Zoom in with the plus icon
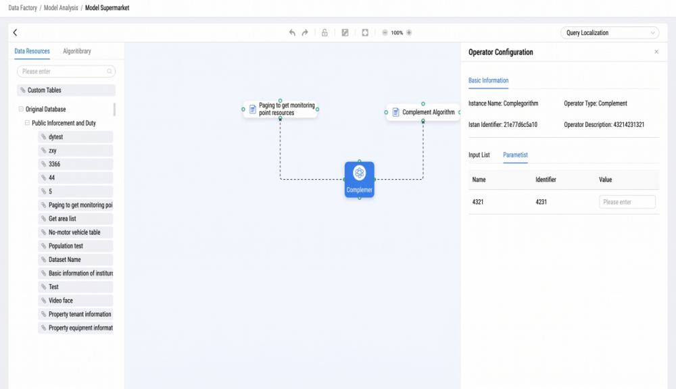The width and height of the screenshot is (676, 389). (409, 32)
